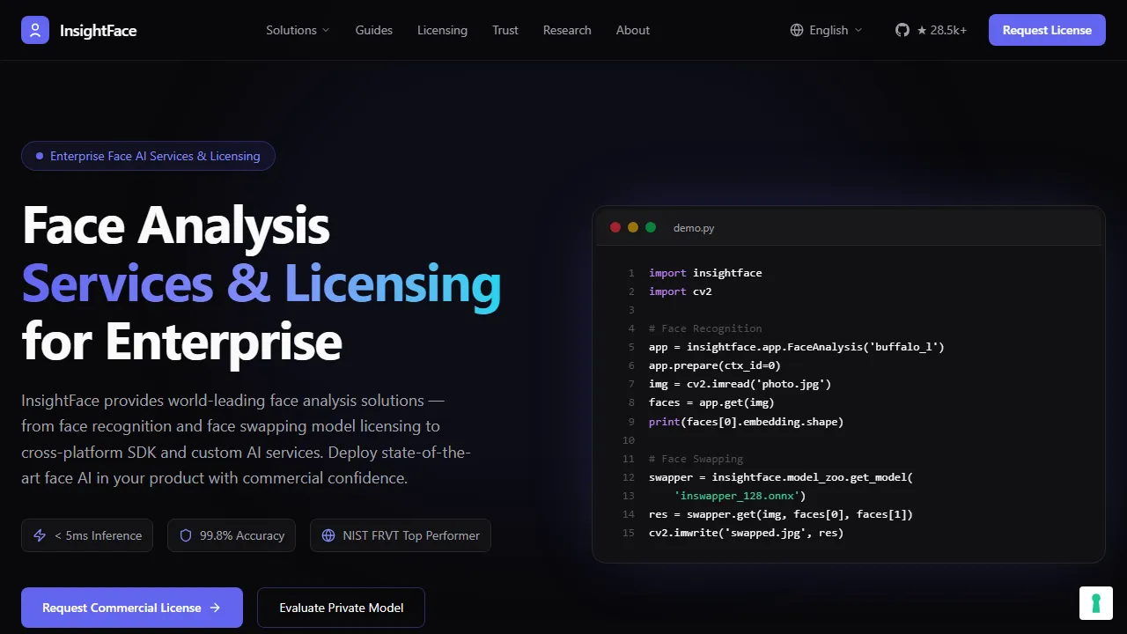Click the '# Face Swapping' comment
The height and width of the screenshot is (634, 1127).
click(696, 459)
